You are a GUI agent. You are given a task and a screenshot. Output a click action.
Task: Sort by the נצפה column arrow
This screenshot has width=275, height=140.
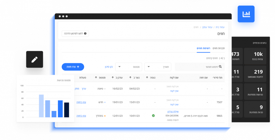tap(147, 78)
